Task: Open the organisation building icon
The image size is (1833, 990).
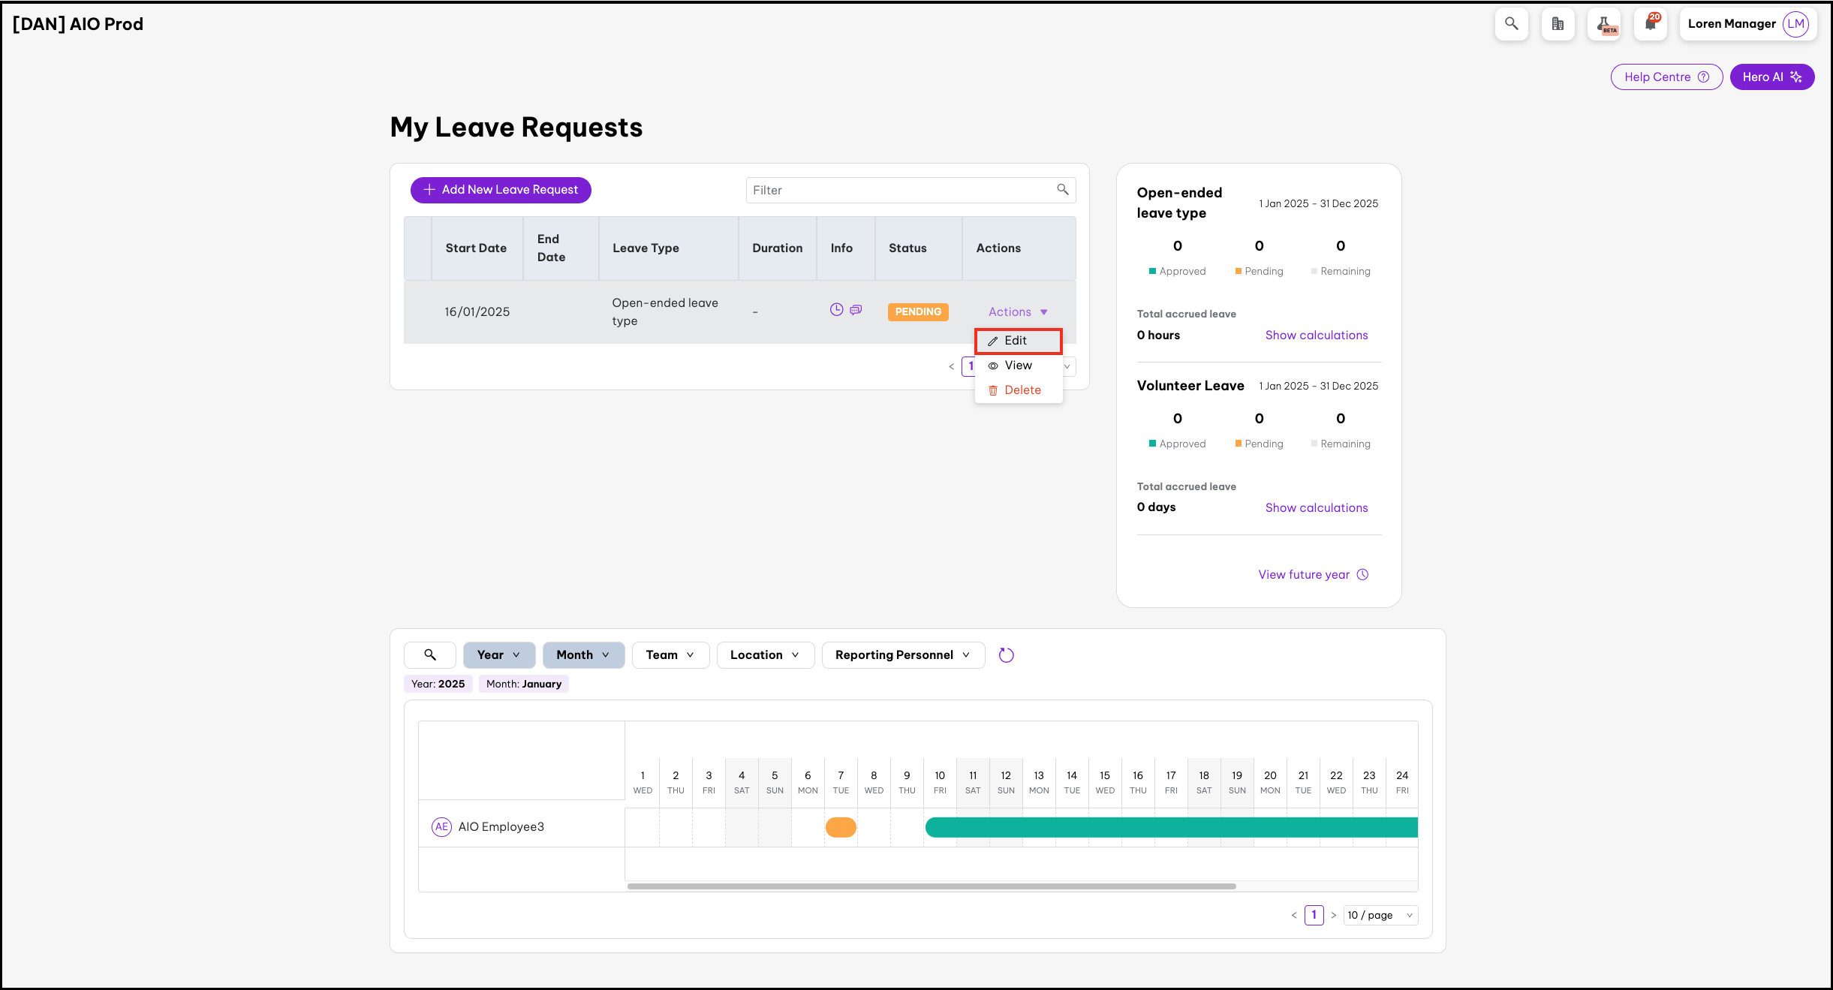Action: [1558, 24]
